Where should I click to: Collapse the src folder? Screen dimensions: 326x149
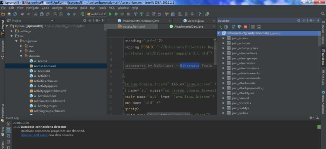click(x=12, y=36)
